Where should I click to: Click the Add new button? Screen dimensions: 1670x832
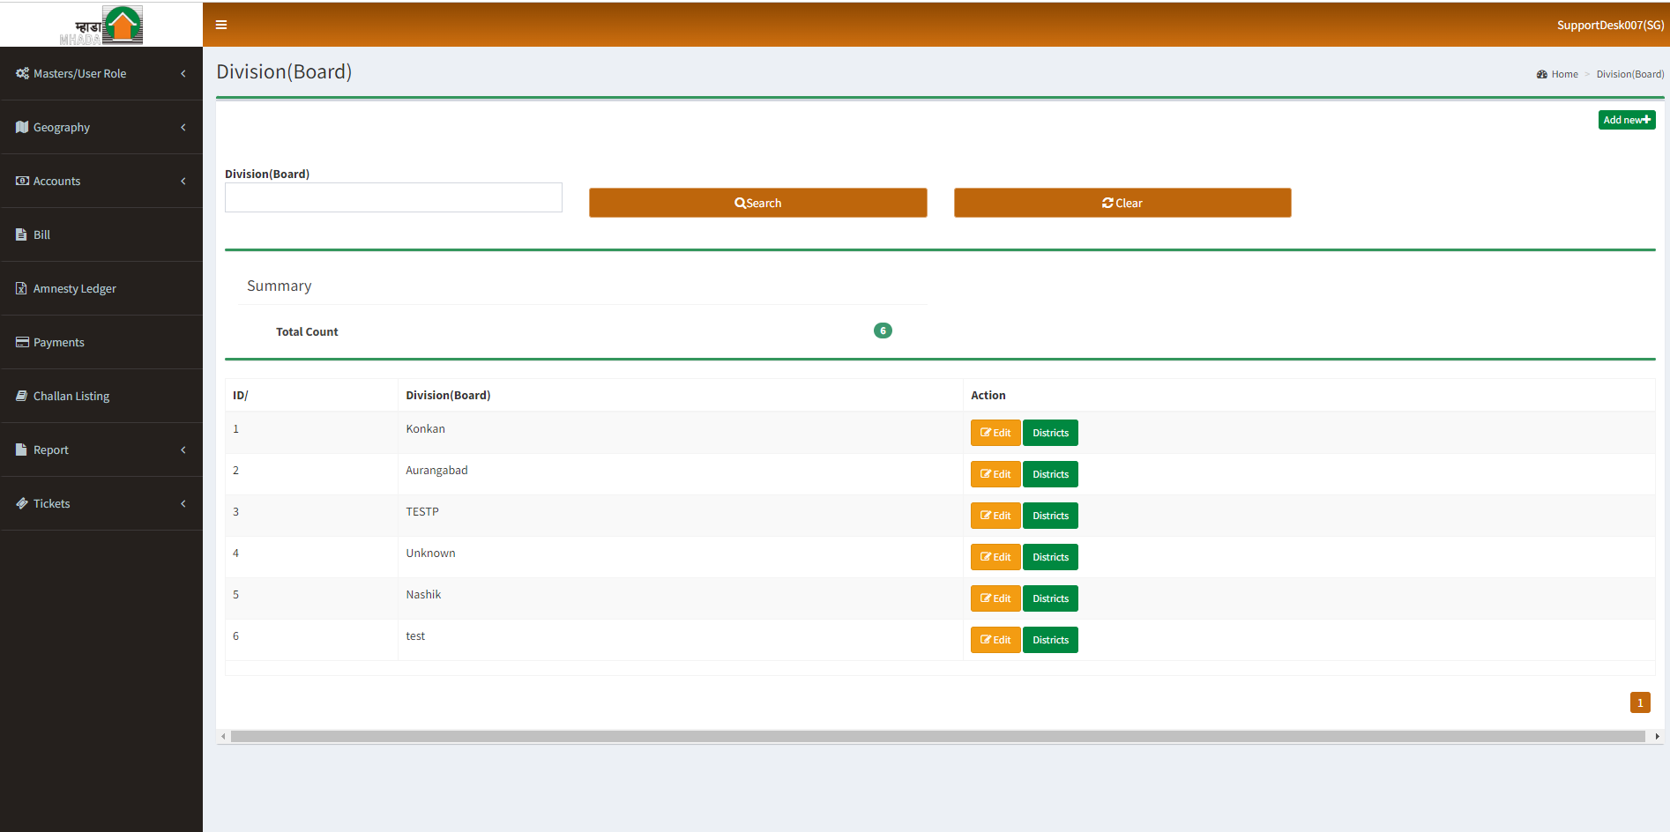coord(1626,120)
